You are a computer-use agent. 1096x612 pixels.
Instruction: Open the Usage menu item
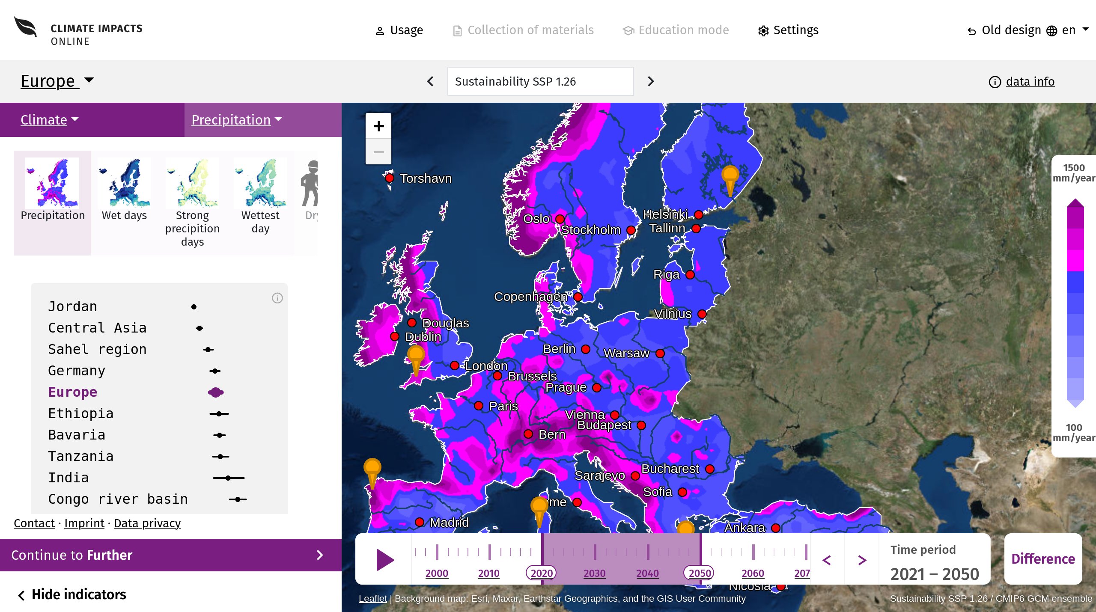399,30
